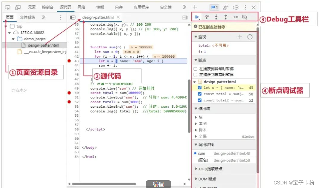
Task: Click the debugger sidebar vertical scrollbar
Action: (x=258, y=101)
